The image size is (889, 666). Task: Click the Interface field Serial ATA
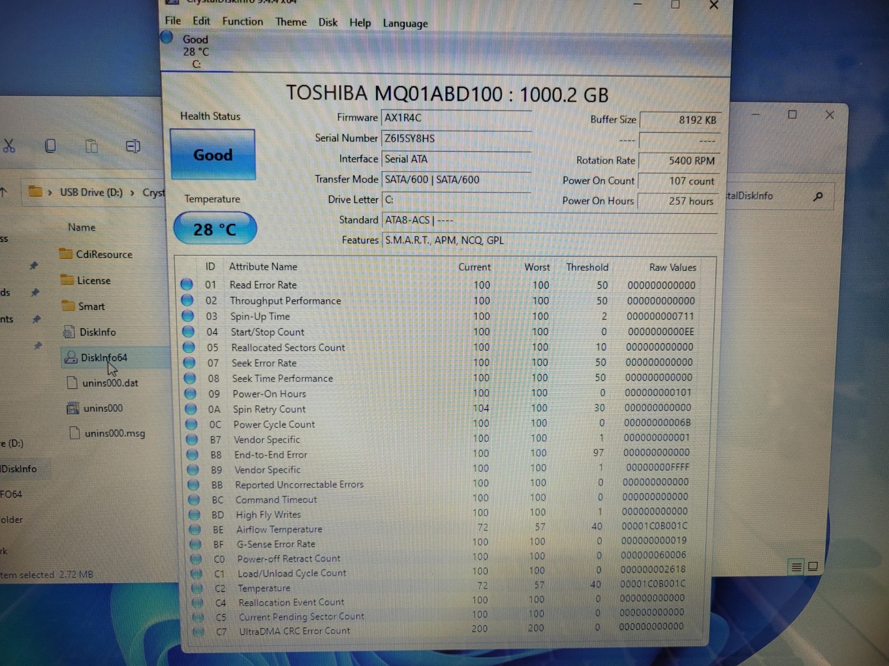[457, 159]
